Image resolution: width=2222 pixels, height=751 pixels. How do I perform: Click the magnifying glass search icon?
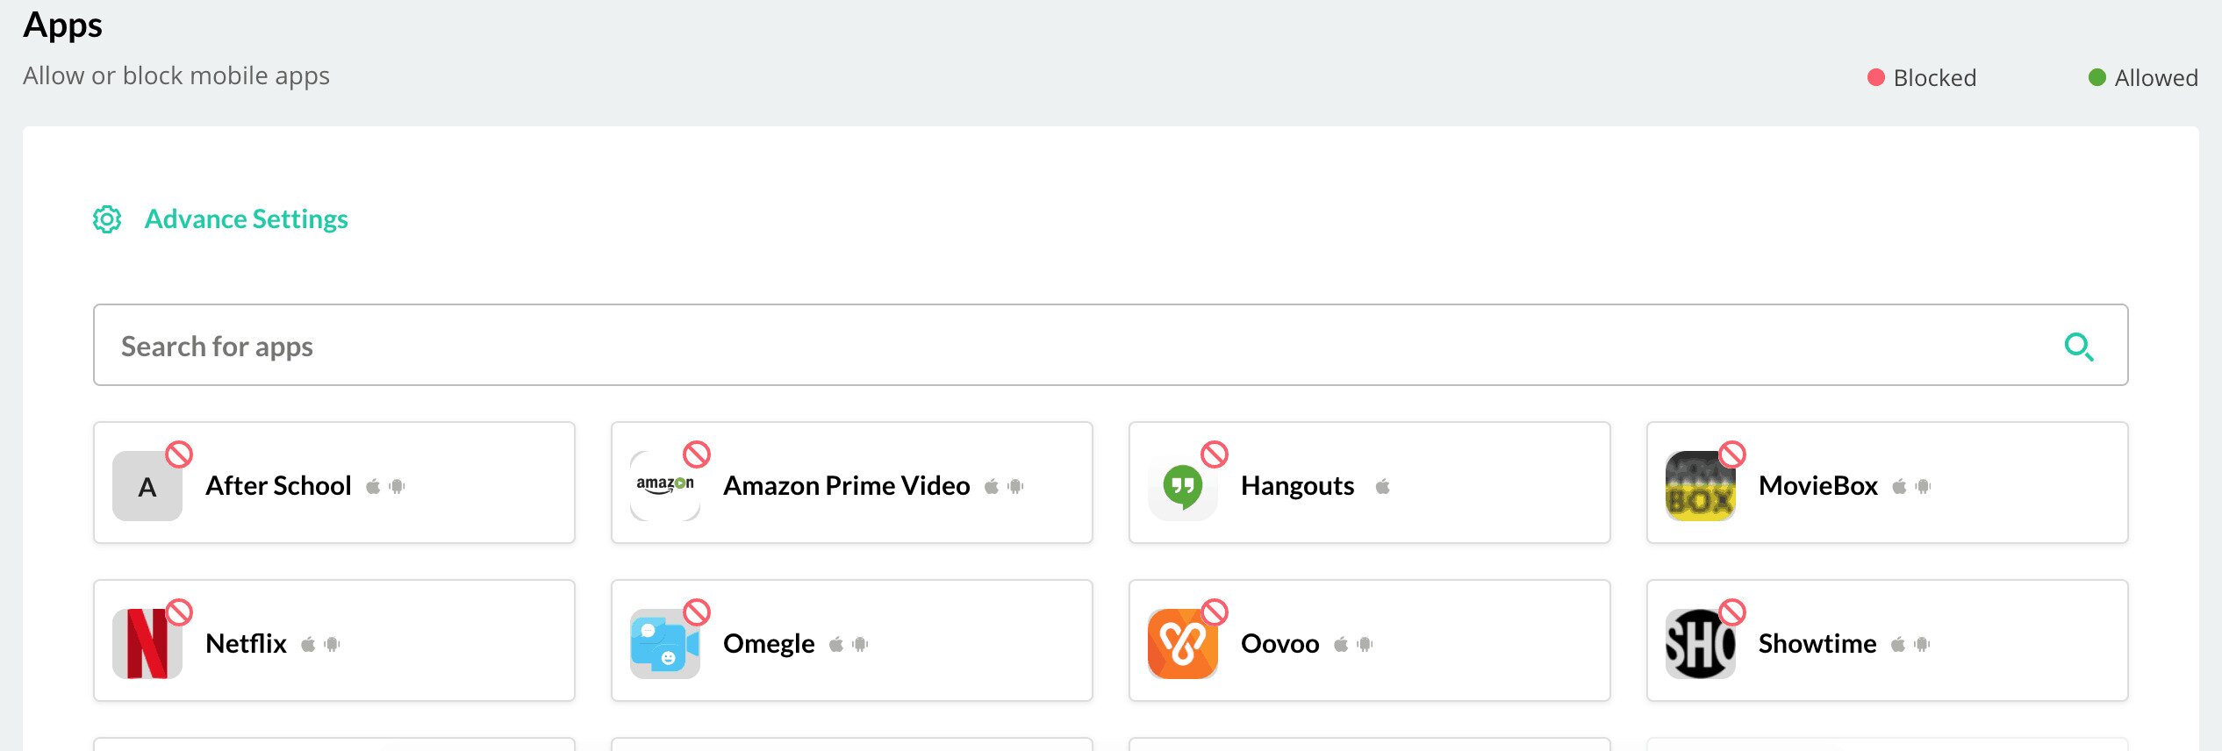[x=2078, y=347]
